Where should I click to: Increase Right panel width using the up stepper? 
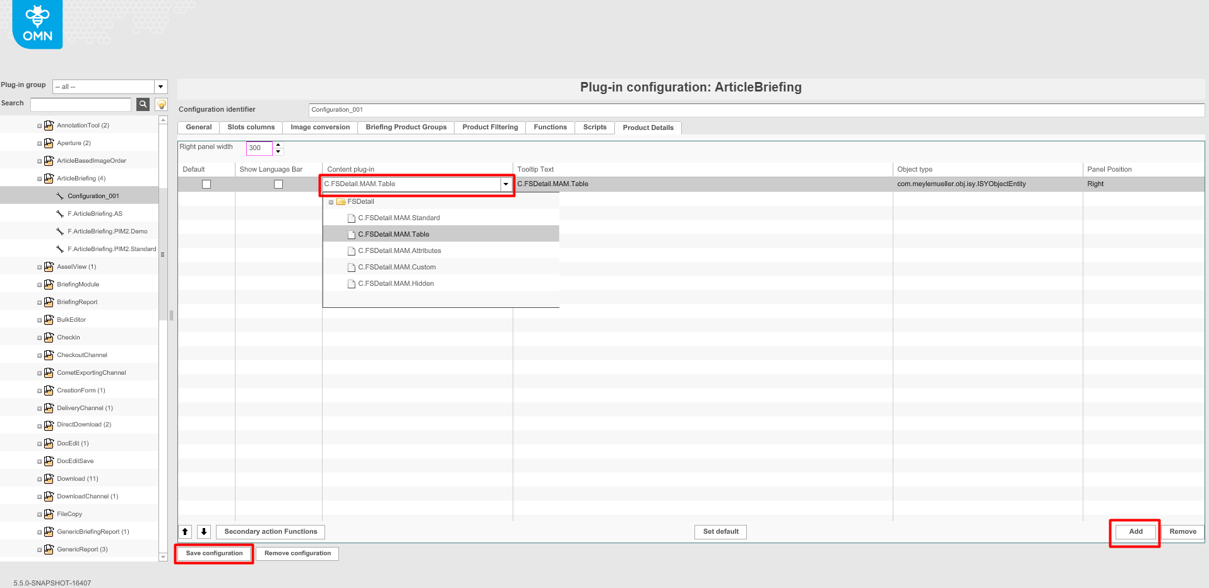pos(278,144)
